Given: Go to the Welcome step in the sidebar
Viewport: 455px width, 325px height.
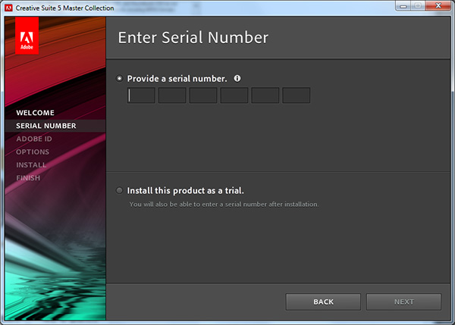Looking at the screenshot, I should [x=35, y=113].
